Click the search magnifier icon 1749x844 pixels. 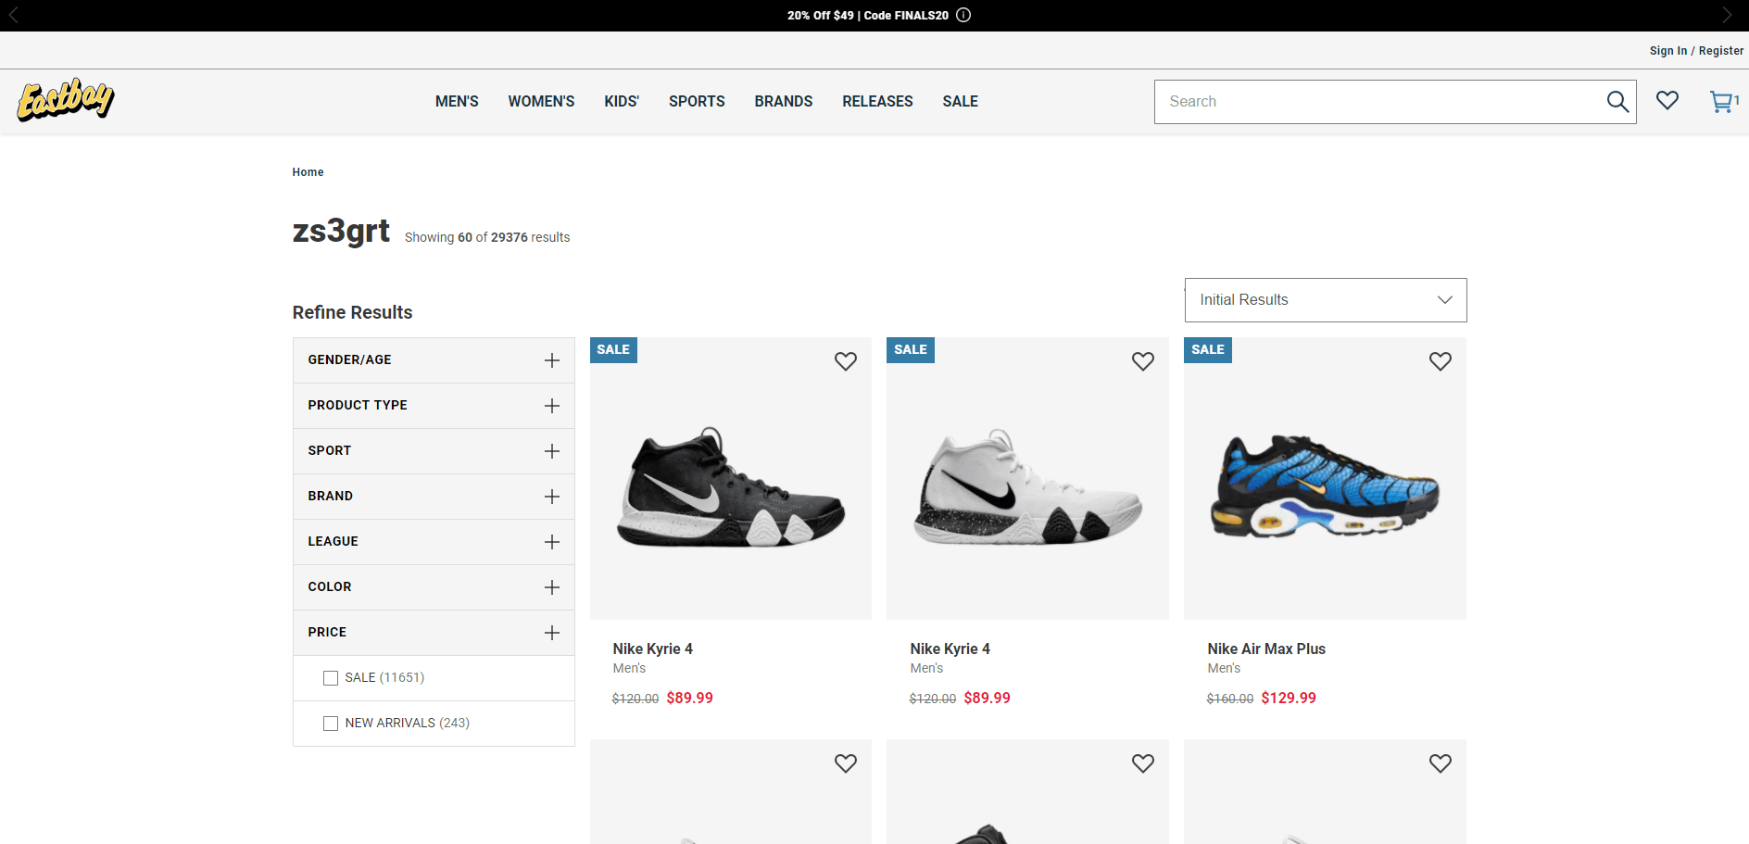(x=1617, y=102)
